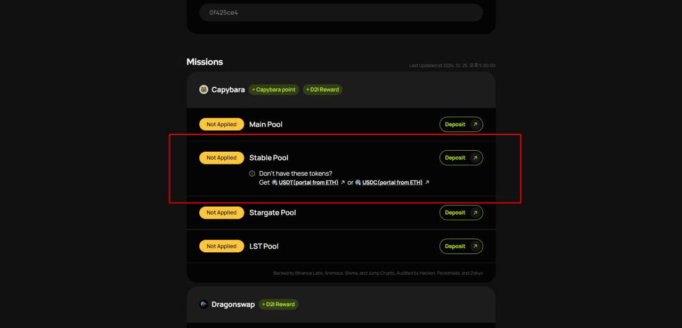
Task: Click the info icon beside "Don't have these tokens?"
Action: [252, 174]
